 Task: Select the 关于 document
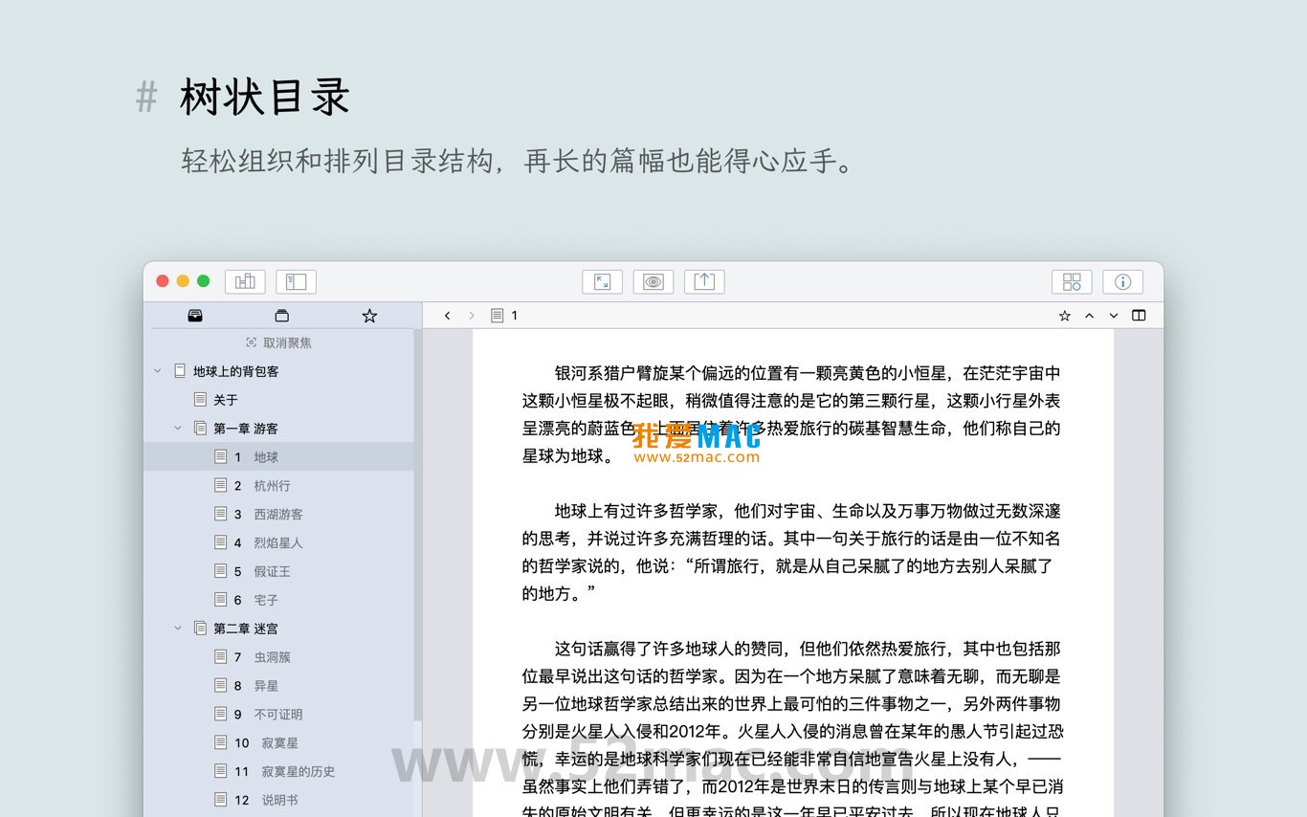pos(225,400)
